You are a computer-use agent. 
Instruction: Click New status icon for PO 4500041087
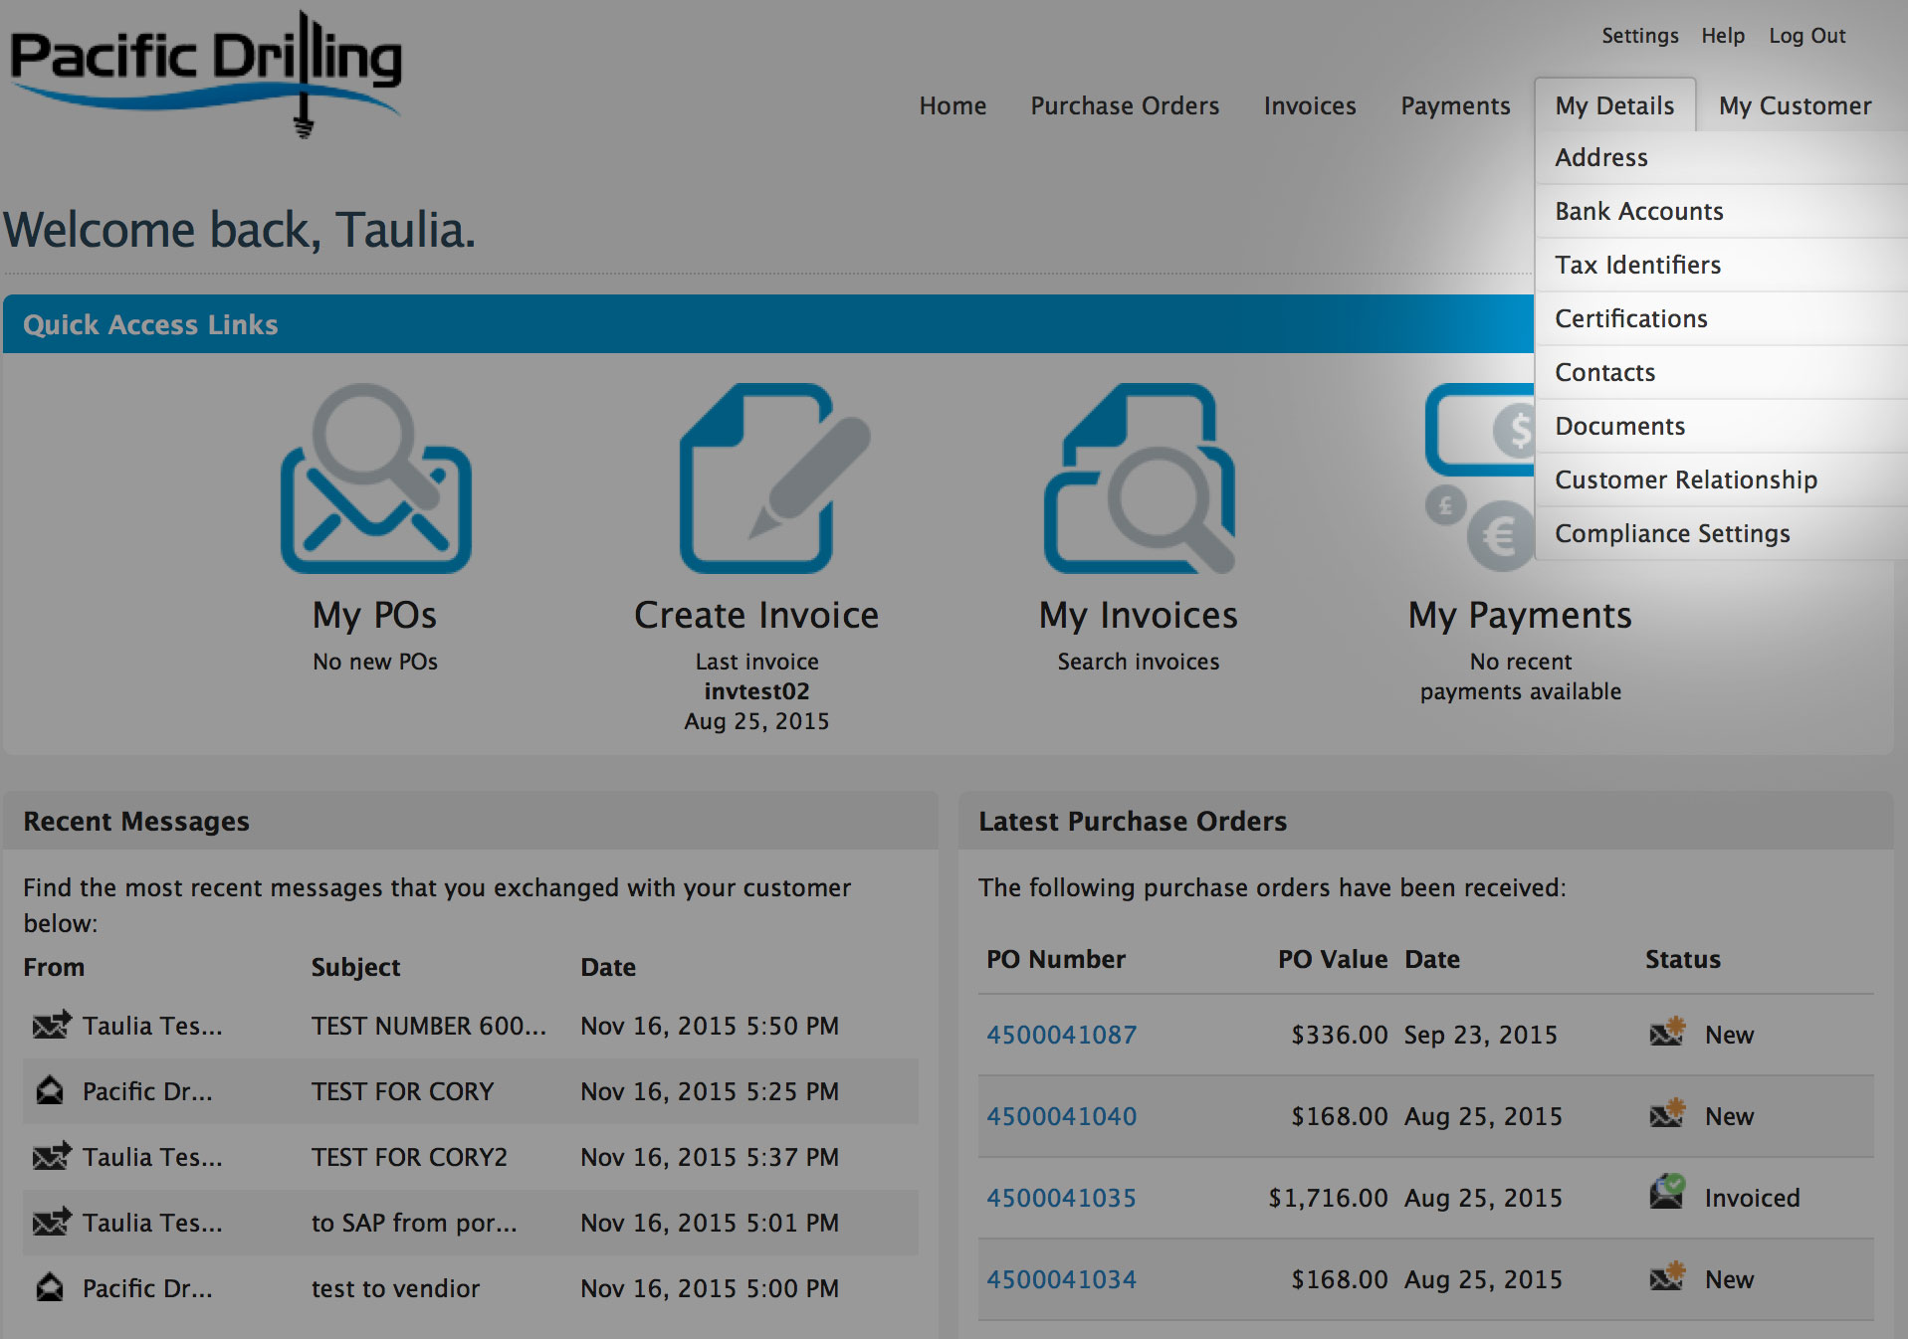pyautogui.click(x=1667, y=1033)
